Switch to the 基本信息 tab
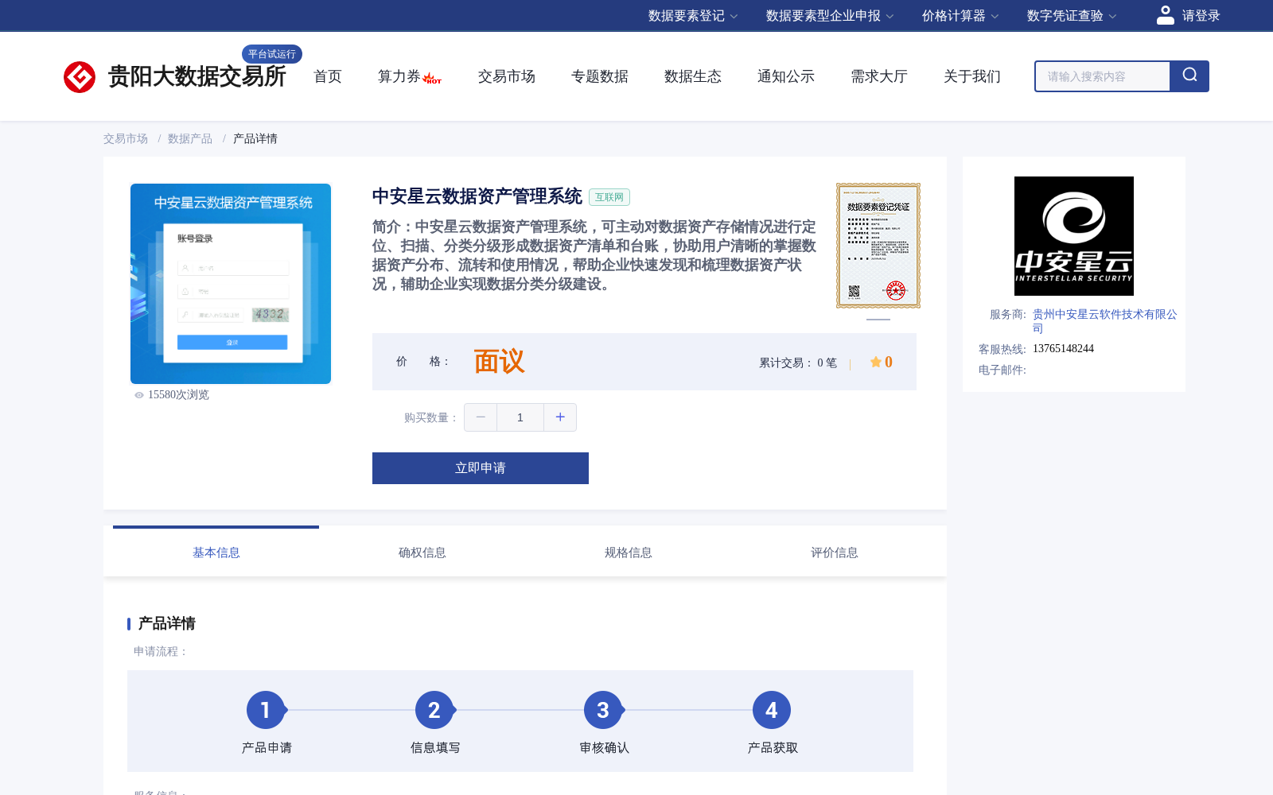This screenshot has height=795, width=1273. (216, 553)
